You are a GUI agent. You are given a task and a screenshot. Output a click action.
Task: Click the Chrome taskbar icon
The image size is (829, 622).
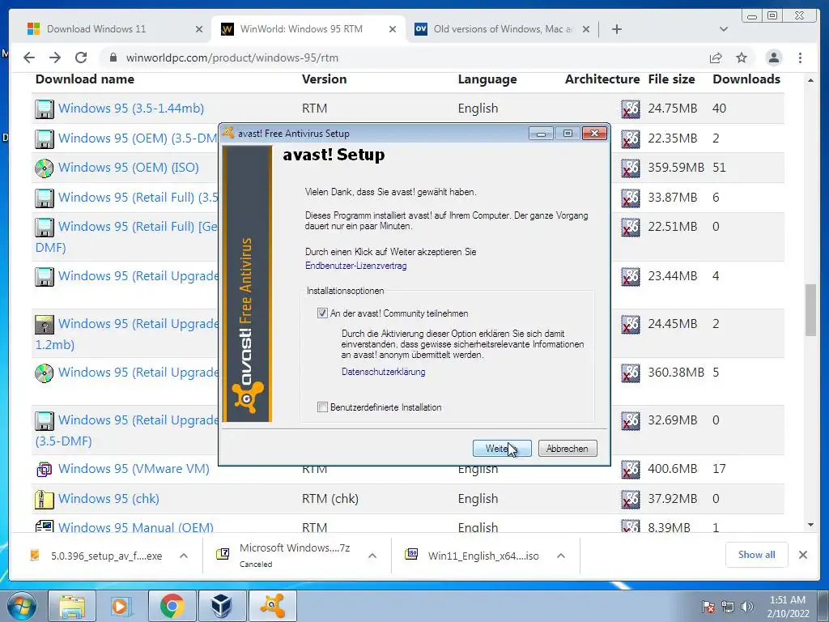[172, 606]
